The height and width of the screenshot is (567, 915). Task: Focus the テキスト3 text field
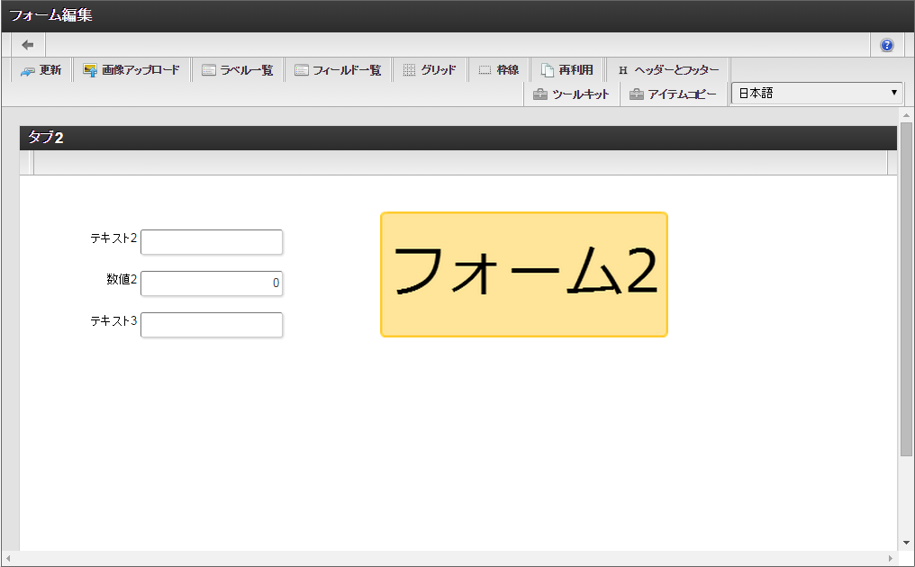pos(212,325)
